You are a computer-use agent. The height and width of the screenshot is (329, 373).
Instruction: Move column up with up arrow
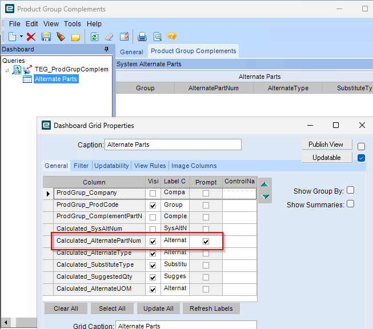pos(265,184)
